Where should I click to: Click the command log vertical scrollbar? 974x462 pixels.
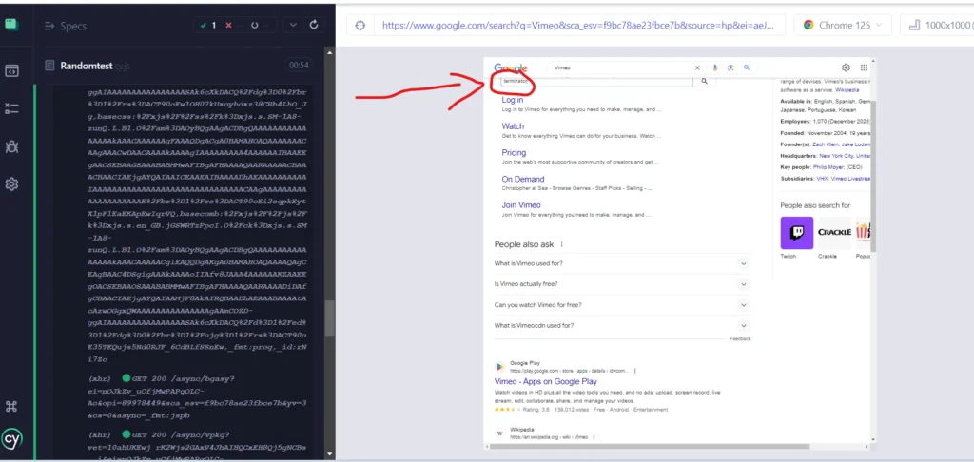point(329,318)
